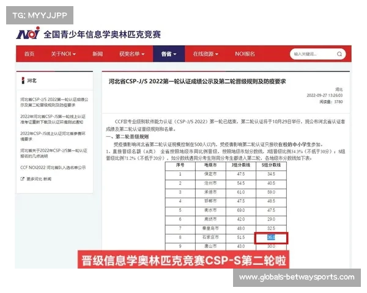Click the 一、第二轮晋级规则 heading
This screenshot has width=367, height=293.
tap(127, 137)
